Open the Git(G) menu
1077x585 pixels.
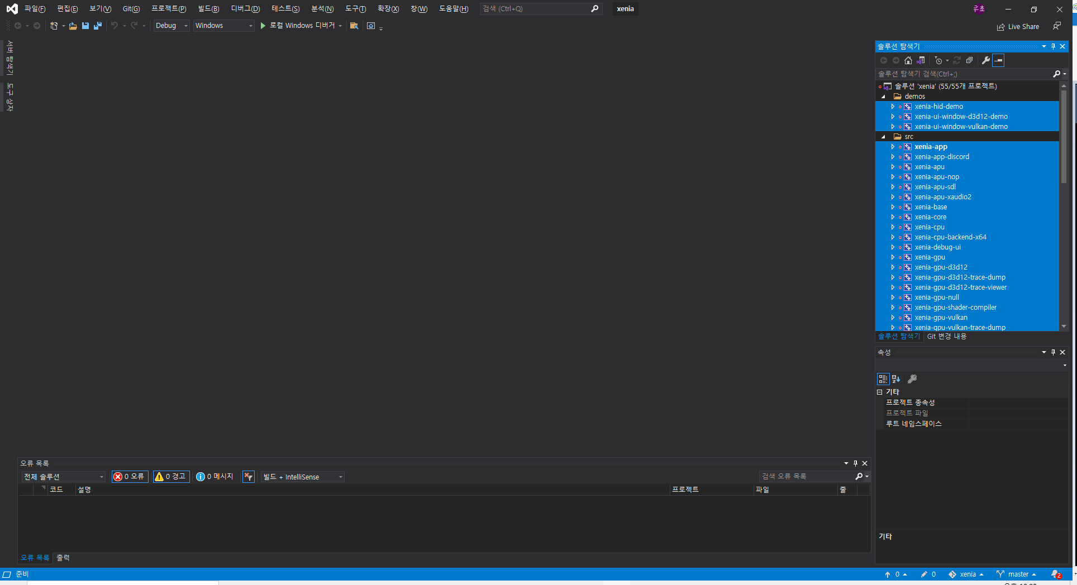pyautogui.click(x=131, y=9)
